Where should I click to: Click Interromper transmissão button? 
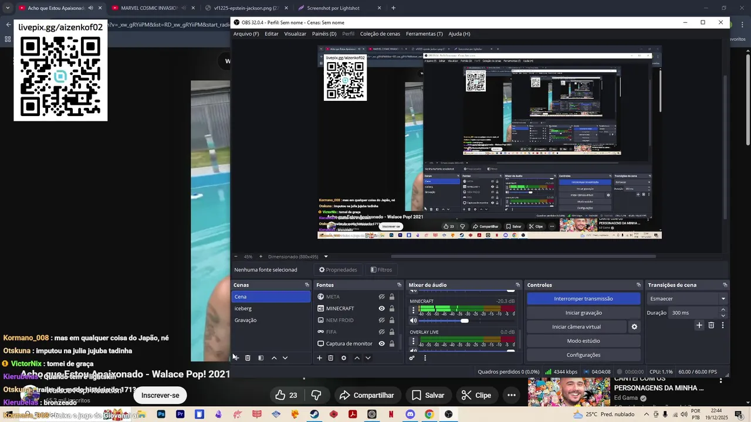coord(583,299)
